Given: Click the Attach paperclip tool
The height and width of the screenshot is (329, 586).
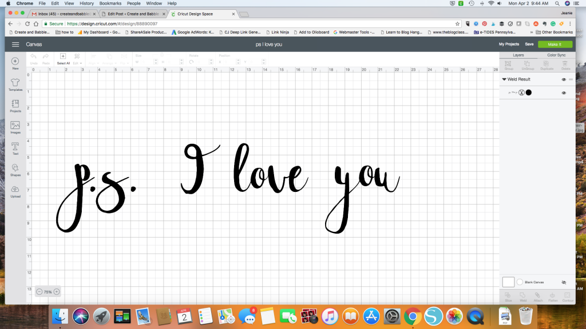Looking at the screenshot, I should click(x=538, y=297).
